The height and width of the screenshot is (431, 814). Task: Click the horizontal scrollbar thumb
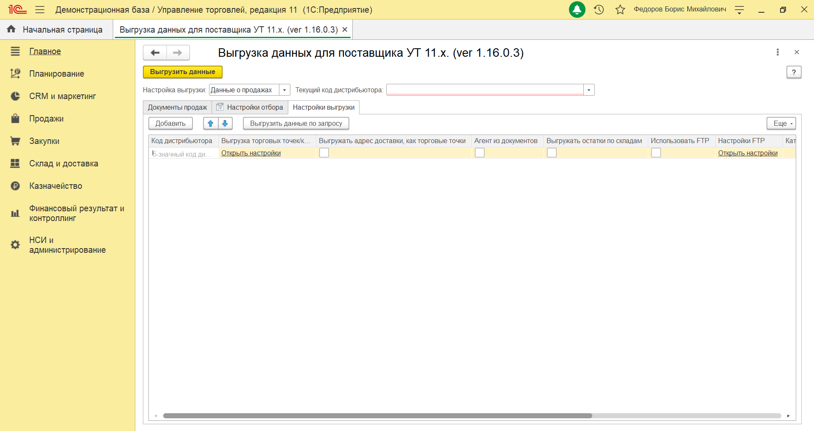(378, 416)
